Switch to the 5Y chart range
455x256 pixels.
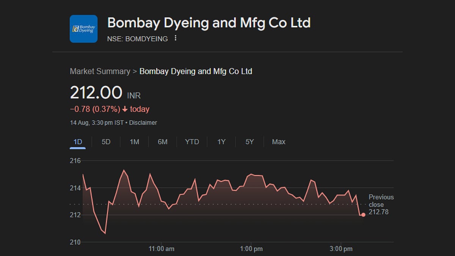click(249, 142)
